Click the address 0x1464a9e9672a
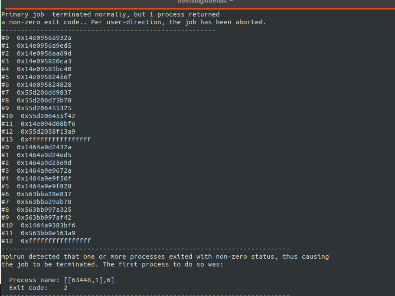 click(x=44, y=171)
